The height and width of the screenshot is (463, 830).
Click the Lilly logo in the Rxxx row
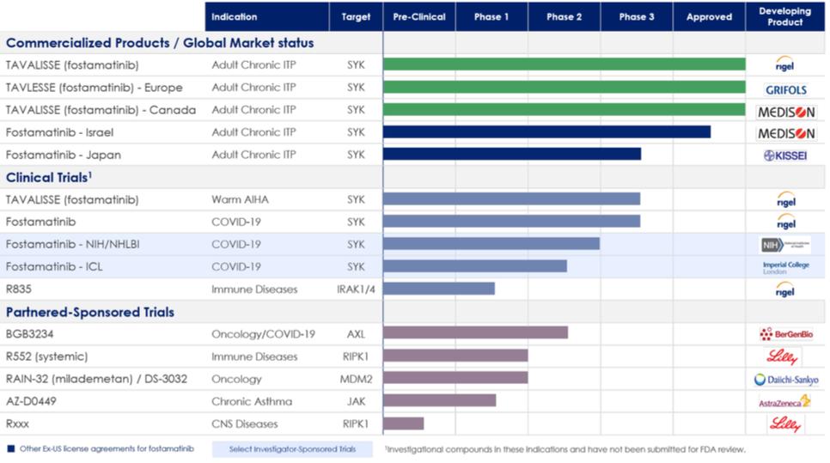(x=785, y=423)
